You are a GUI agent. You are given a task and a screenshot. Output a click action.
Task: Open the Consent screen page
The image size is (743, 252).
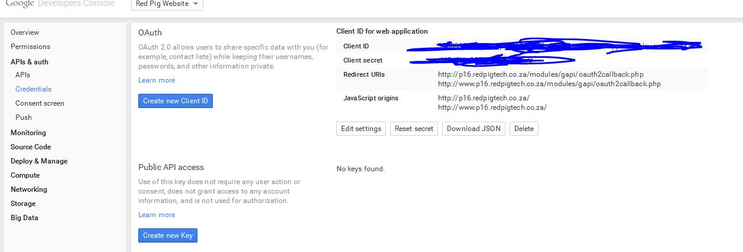pyautogui.click(x=40, y=103)
